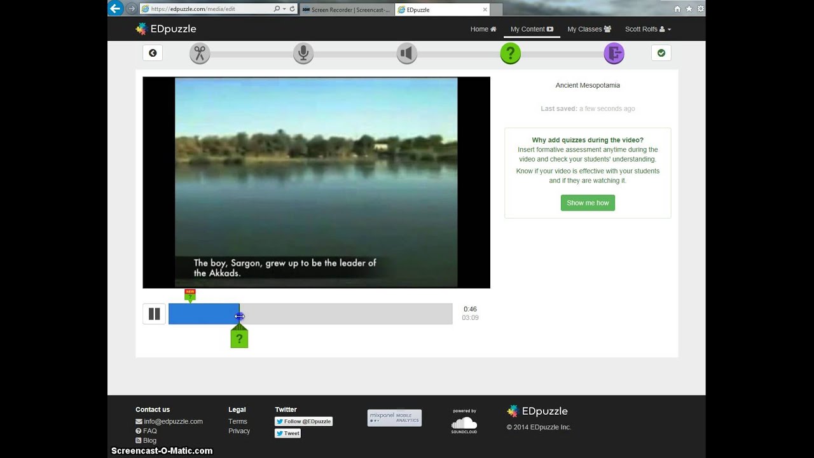Viewport: 814px width, 458px height.
Task: Select the green quizzes question mark tool
Action: 510,53
